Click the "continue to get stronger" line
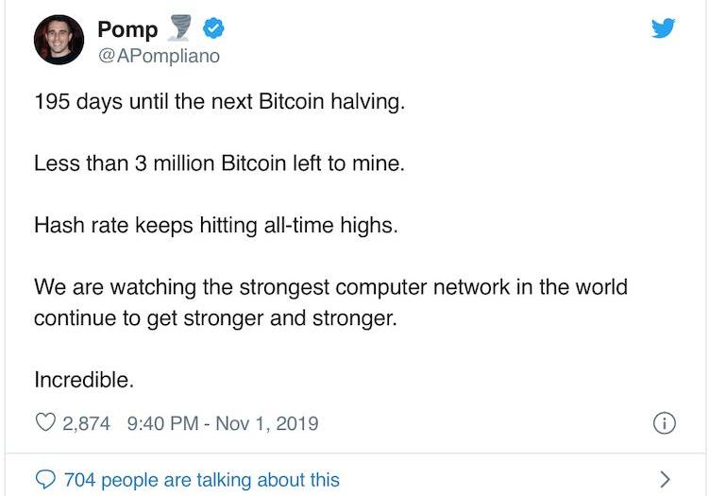 (215, 317)
